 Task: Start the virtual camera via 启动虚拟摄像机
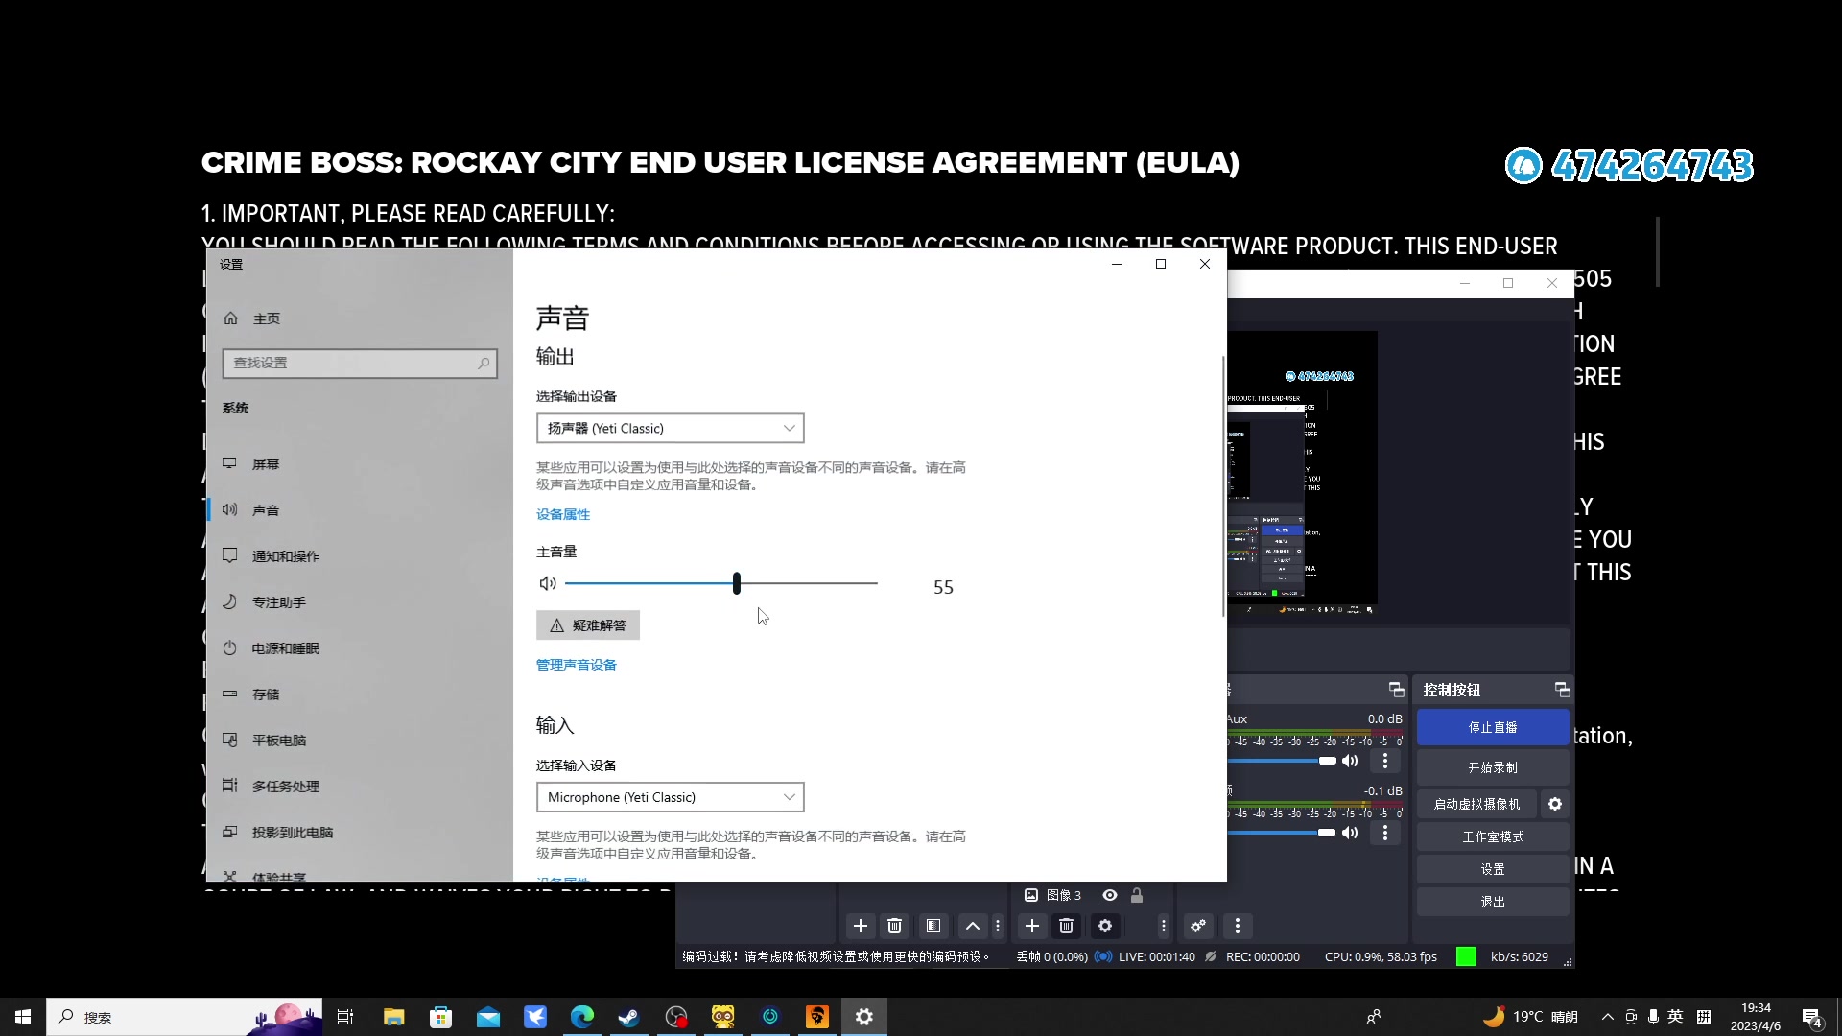1477,804
